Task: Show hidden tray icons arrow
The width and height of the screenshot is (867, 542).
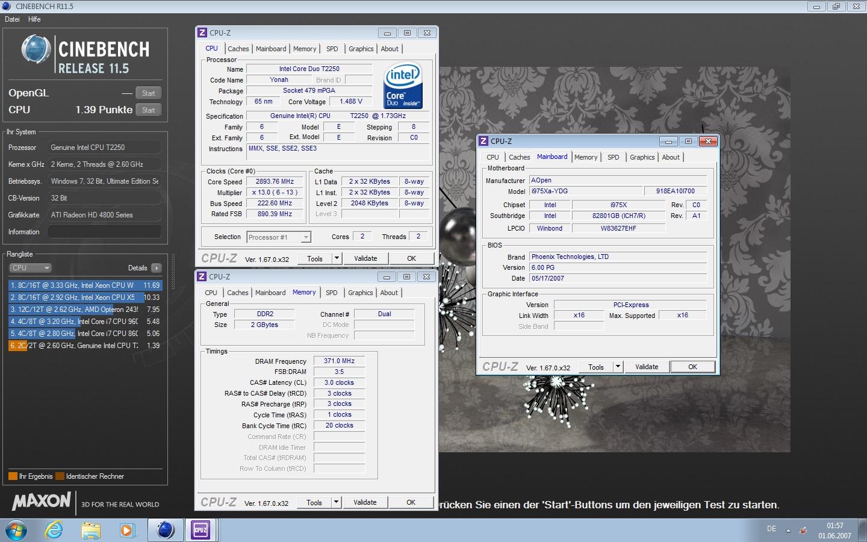Action: click(x=788, y=531)
